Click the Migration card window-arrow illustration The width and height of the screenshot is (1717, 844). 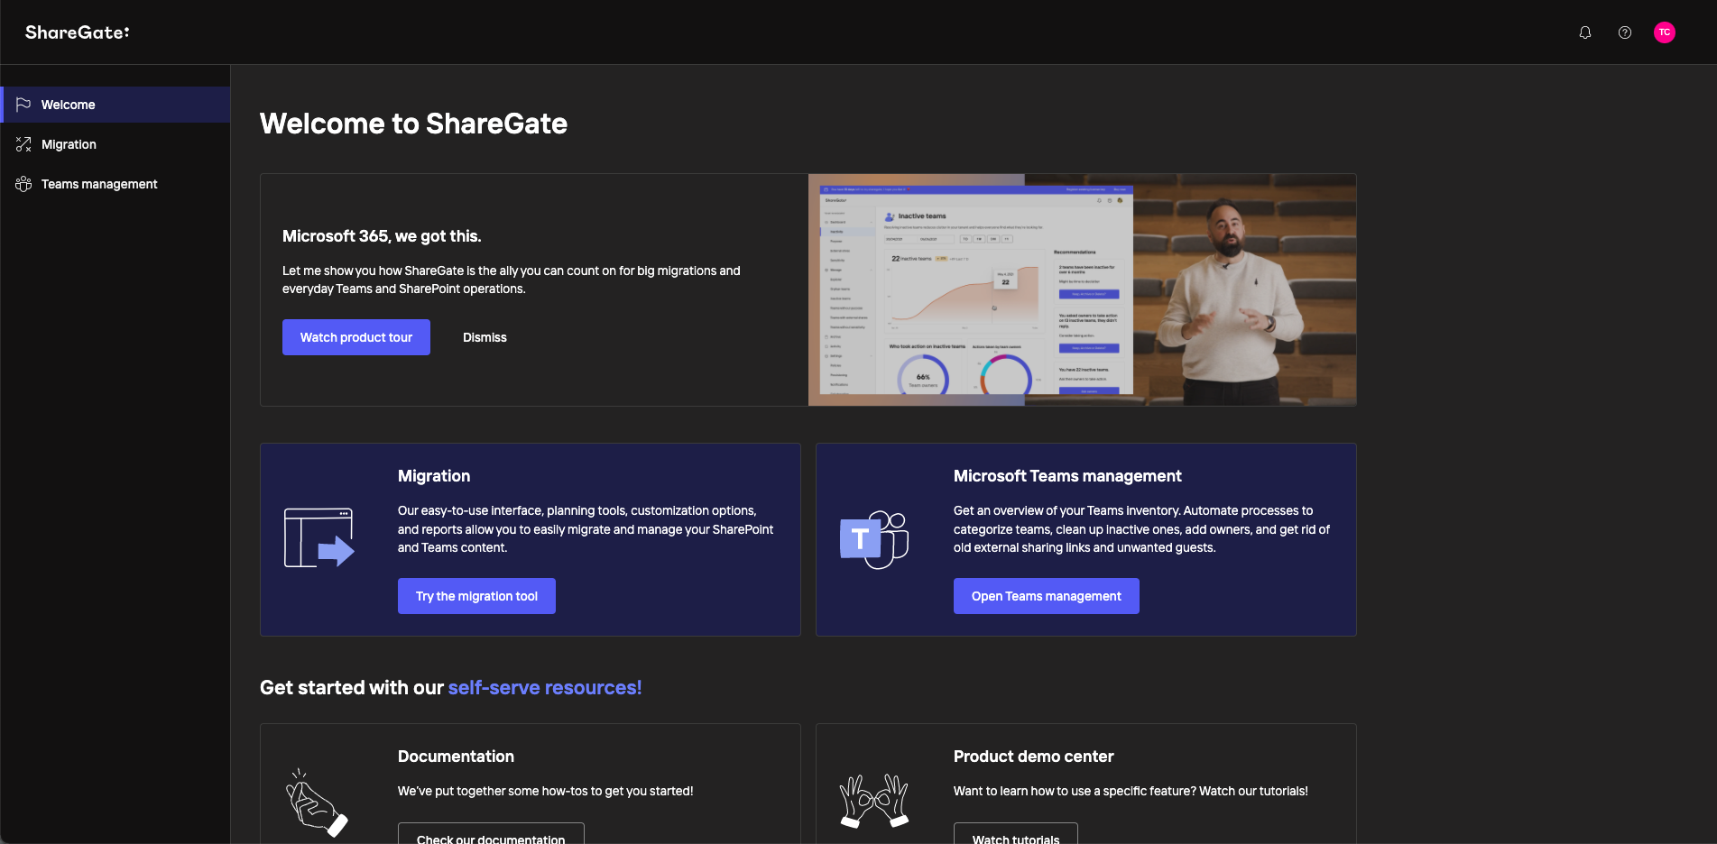tap(319, 538)
